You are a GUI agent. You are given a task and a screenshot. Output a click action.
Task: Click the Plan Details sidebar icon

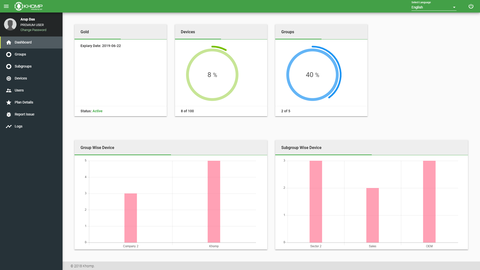9,102
